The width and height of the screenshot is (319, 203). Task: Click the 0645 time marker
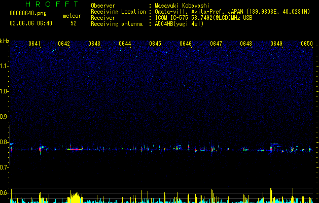(x=155, y=44)
